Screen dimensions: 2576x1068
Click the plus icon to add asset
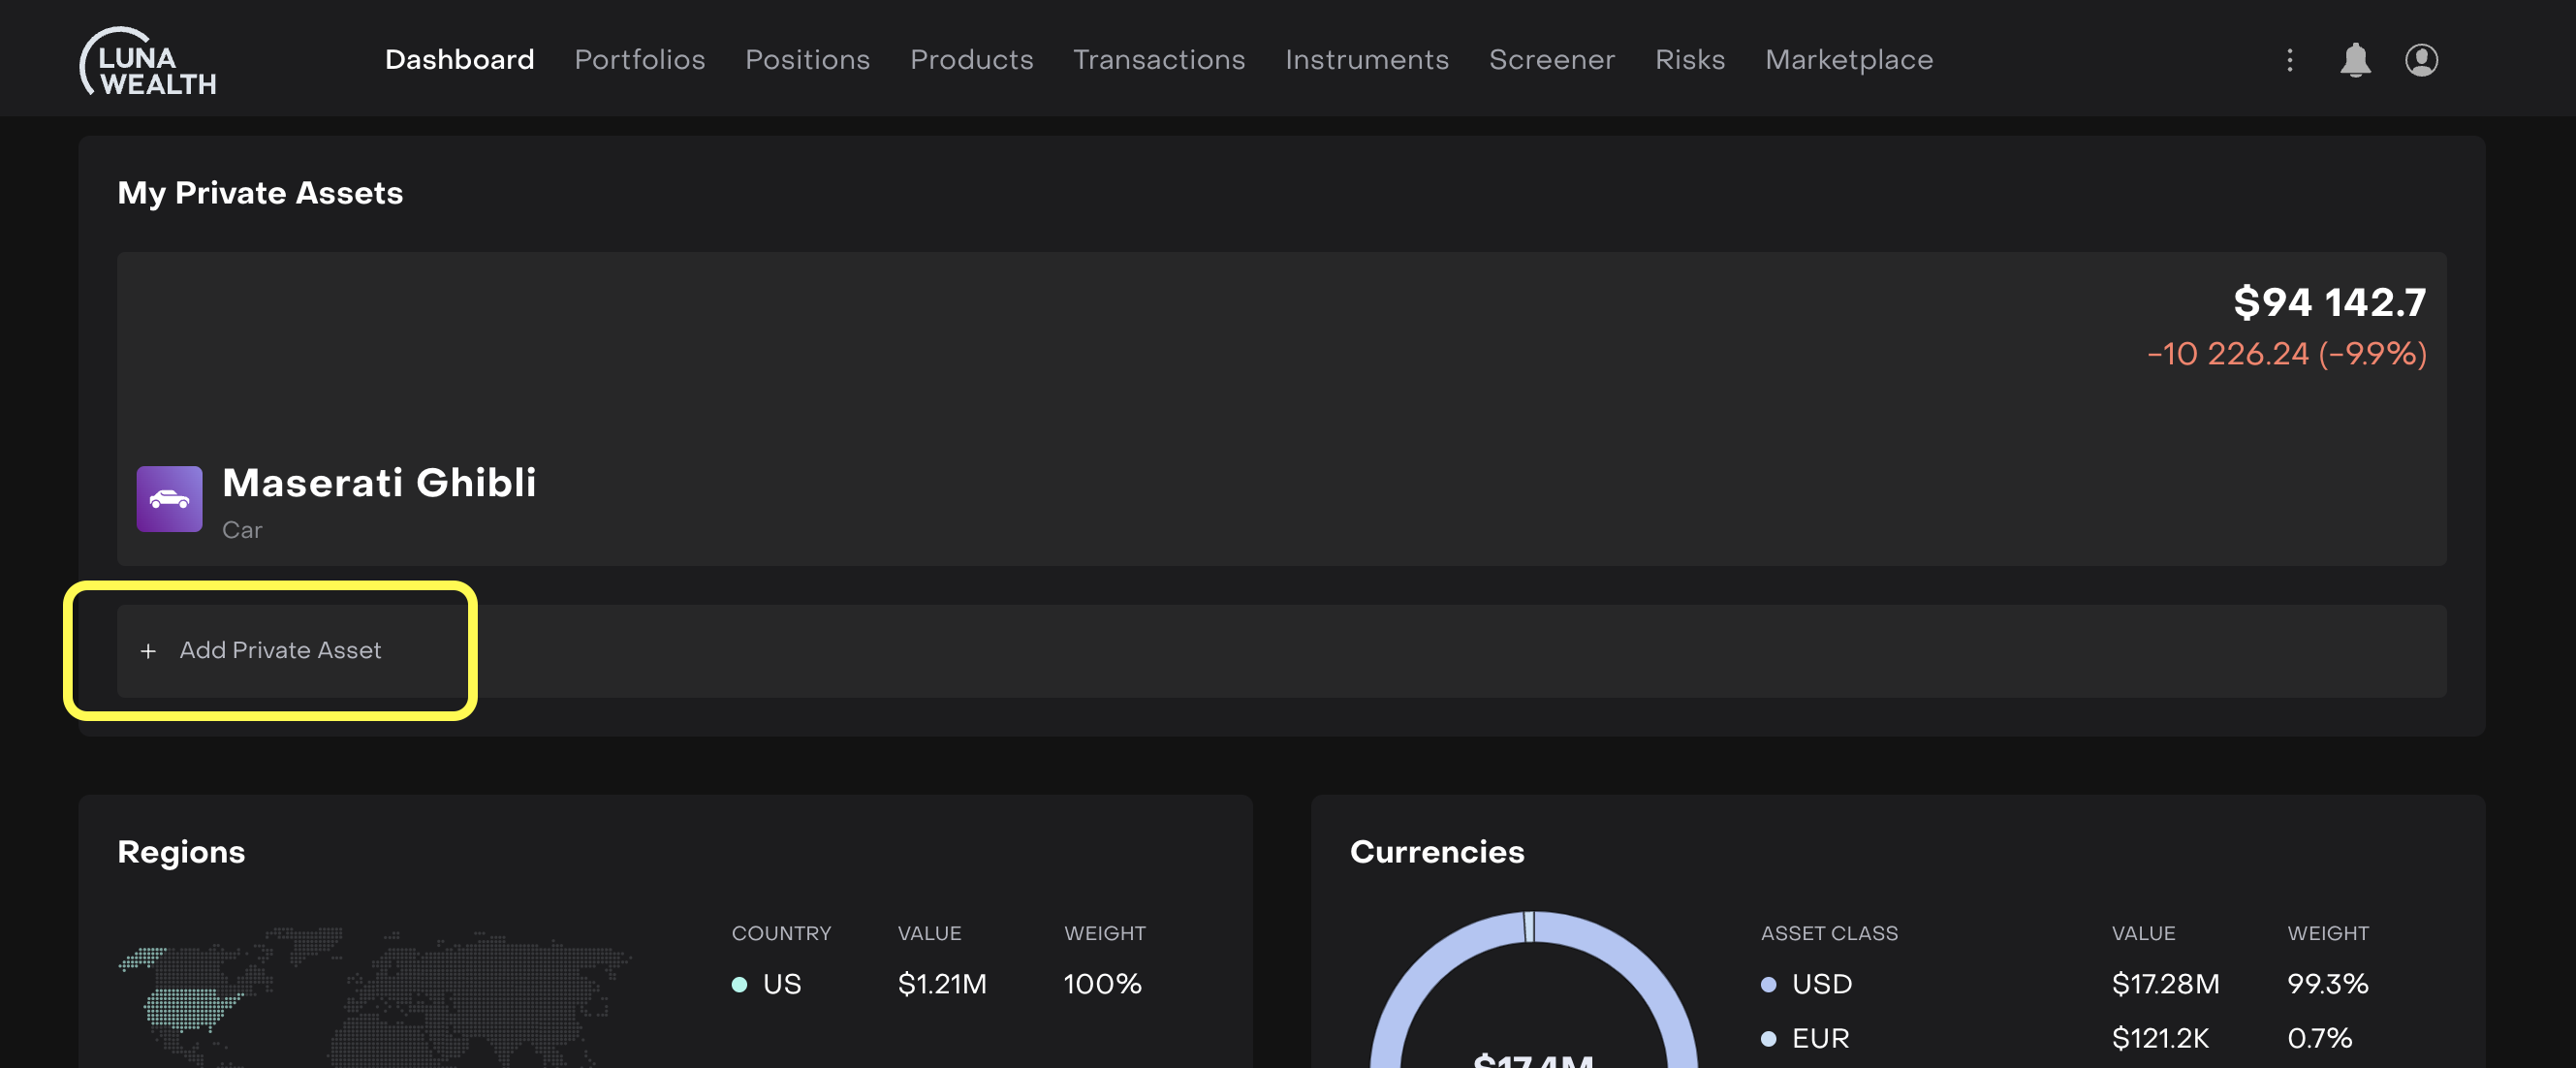pyautogui.click(x=148, y=651)
